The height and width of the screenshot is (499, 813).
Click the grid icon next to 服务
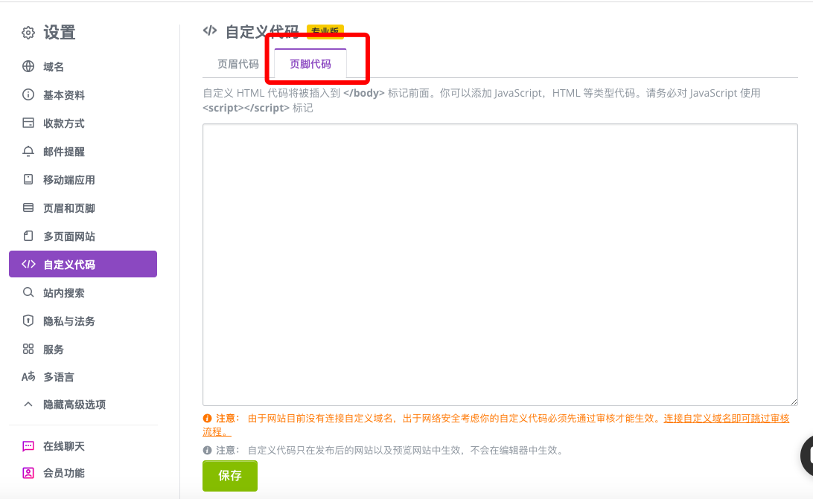click(28, 349)
